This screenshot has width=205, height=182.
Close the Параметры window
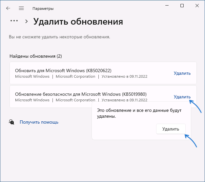[197, 6]
